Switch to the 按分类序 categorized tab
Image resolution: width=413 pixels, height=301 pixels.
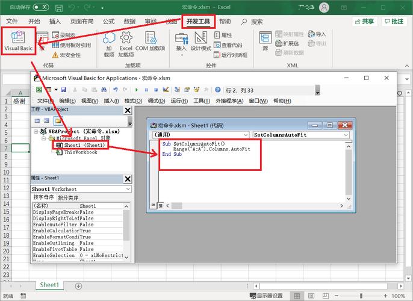click(x=68, y=198)
